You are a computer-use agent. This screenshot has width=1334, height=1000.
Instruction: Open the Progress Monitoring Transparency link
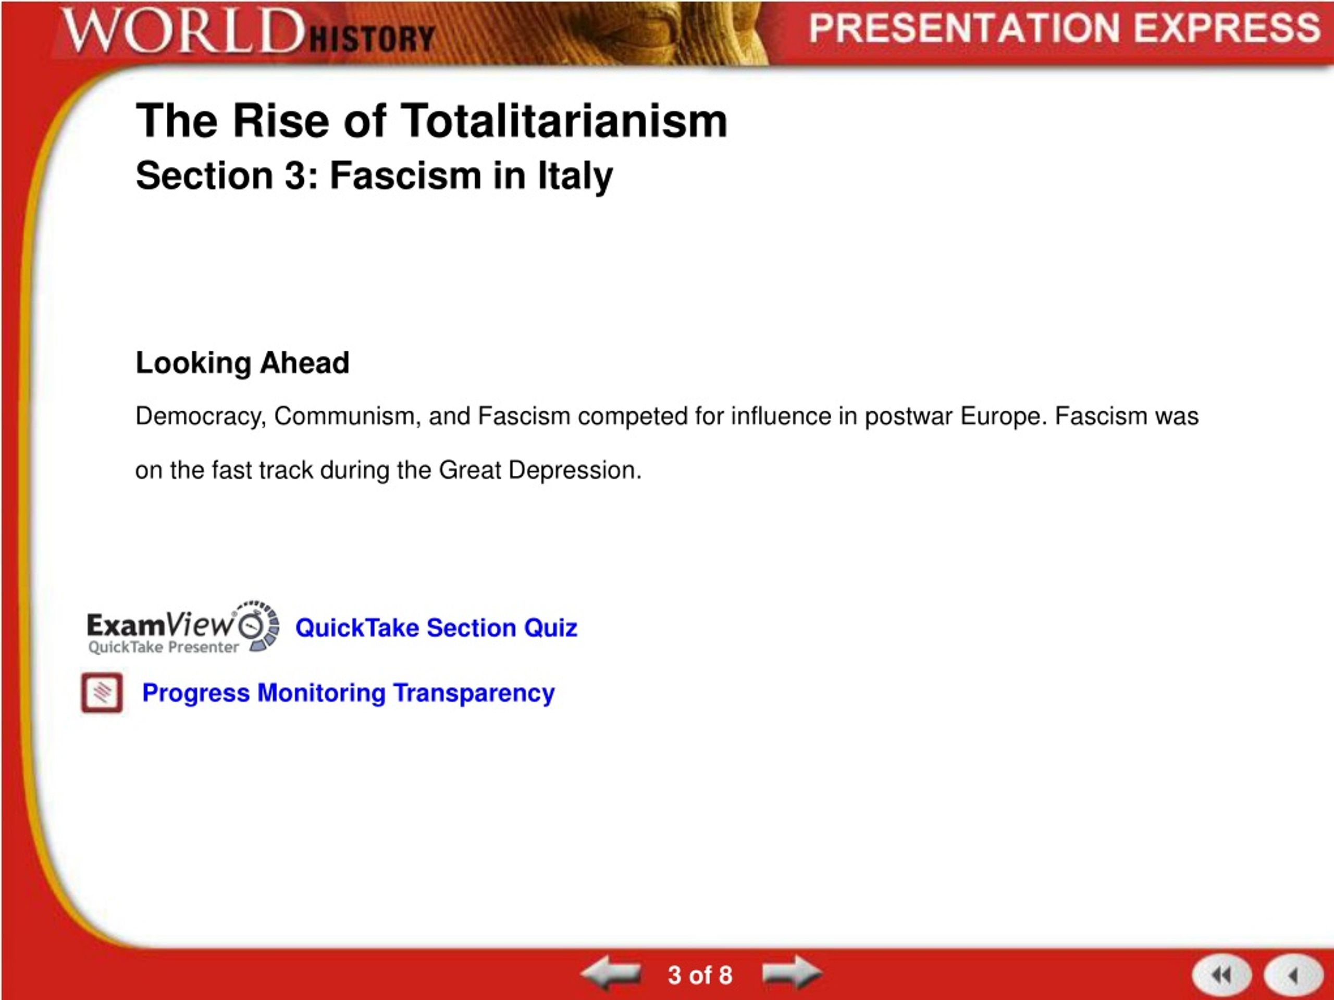point(348,693)
